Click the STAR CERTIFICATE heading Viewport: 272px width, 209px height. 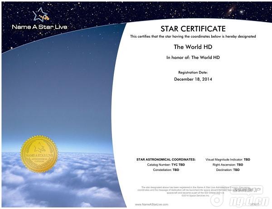193,29
